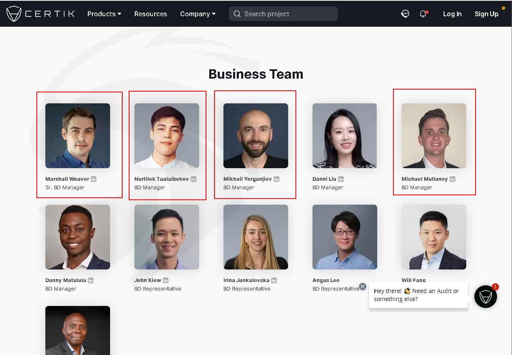Click the CertiK logo in header

(x=40, y=14)
